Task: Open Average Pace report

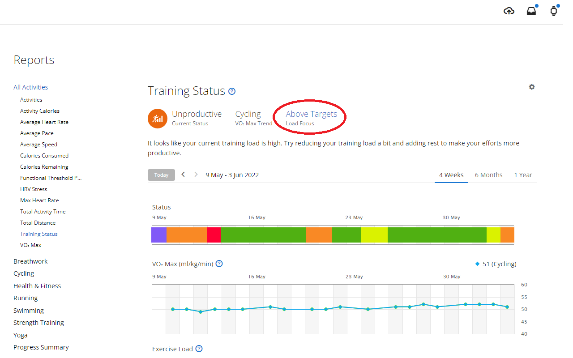Action: (37, 133)
